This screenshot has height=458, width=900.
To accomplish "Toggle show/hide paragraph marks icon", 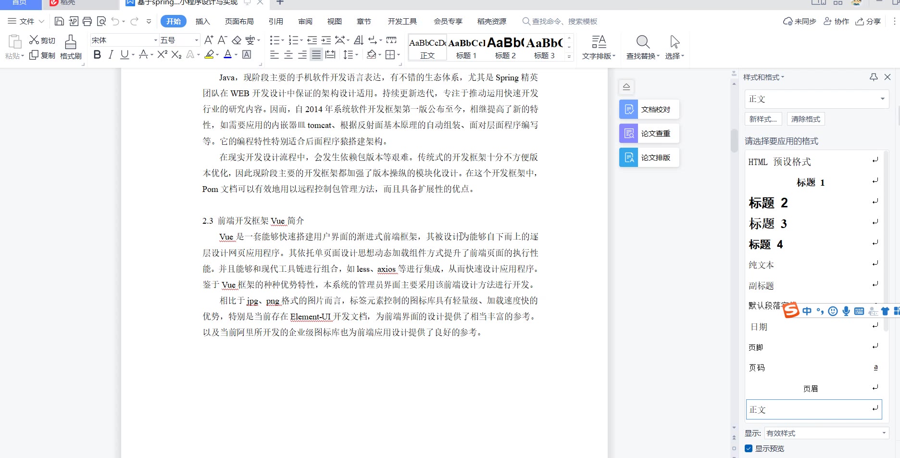I will pos(373,40).
